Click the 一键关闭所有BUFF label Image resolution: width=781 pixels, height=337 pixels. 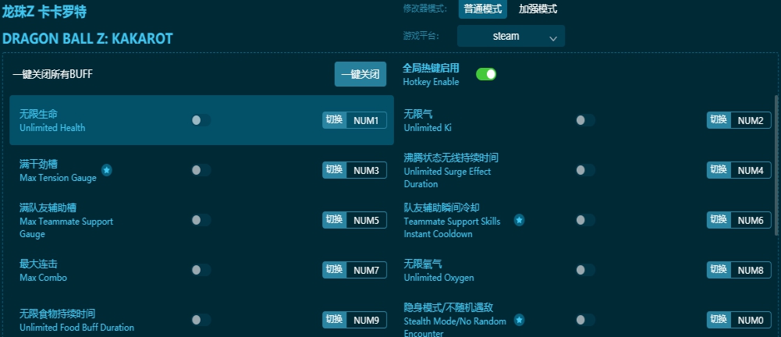(x=53, y=75)
